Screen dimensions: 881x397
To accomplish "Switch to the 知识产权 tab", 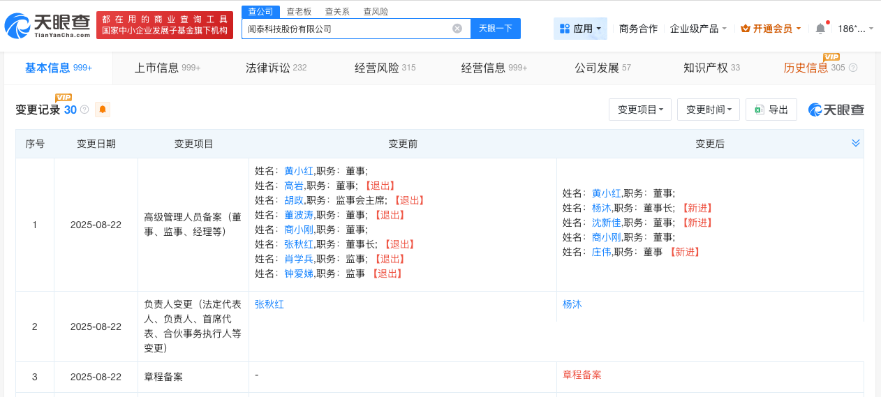I will tap(711, 68).
